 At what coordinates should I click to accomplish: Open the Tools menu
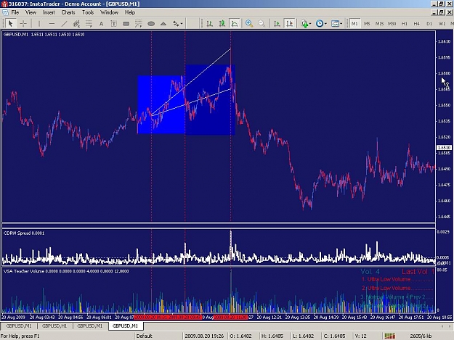[x=88, y=12]
